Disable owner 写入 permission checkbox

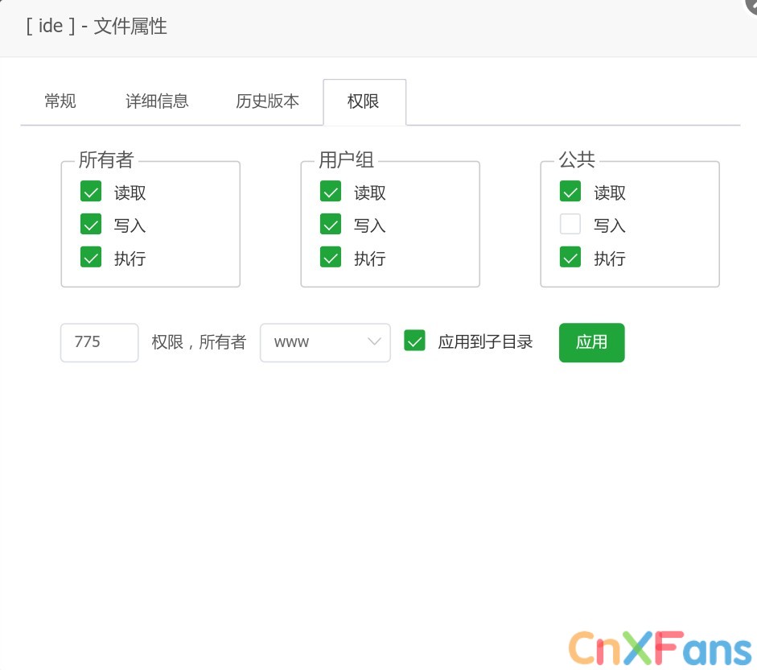pos(91,225)
